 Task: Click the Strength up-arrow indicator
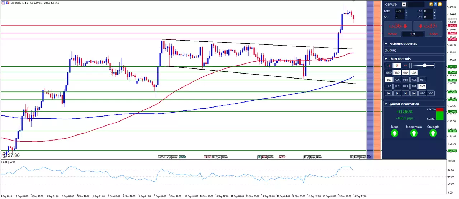[433, 133]
